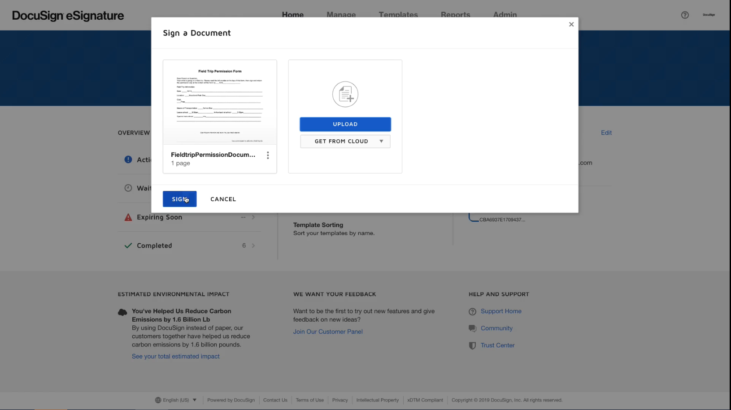Open the Support Home link
Image resolution: width=731 pixels, height=410 pixels.
501,311
